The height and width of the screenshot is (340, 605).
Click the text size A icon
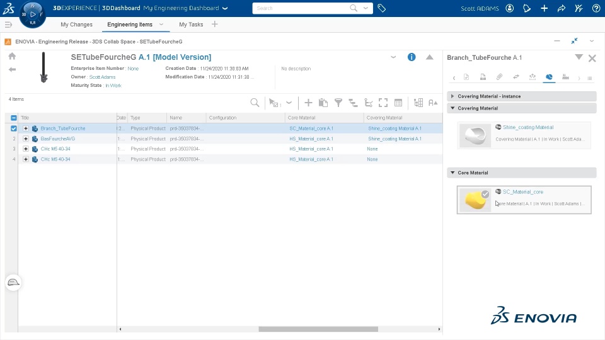pos(433,103)
